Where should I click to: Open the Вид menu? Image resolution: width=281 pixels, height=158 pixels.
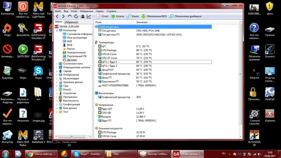coord(66,11)
